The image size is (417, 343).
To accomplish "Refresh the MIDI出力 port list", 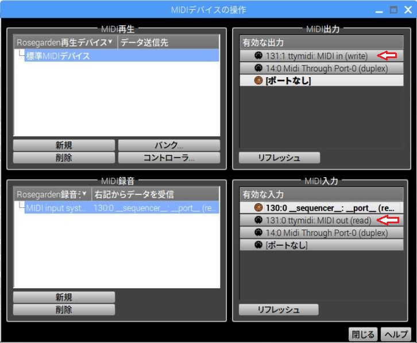I will click(279, 158).
